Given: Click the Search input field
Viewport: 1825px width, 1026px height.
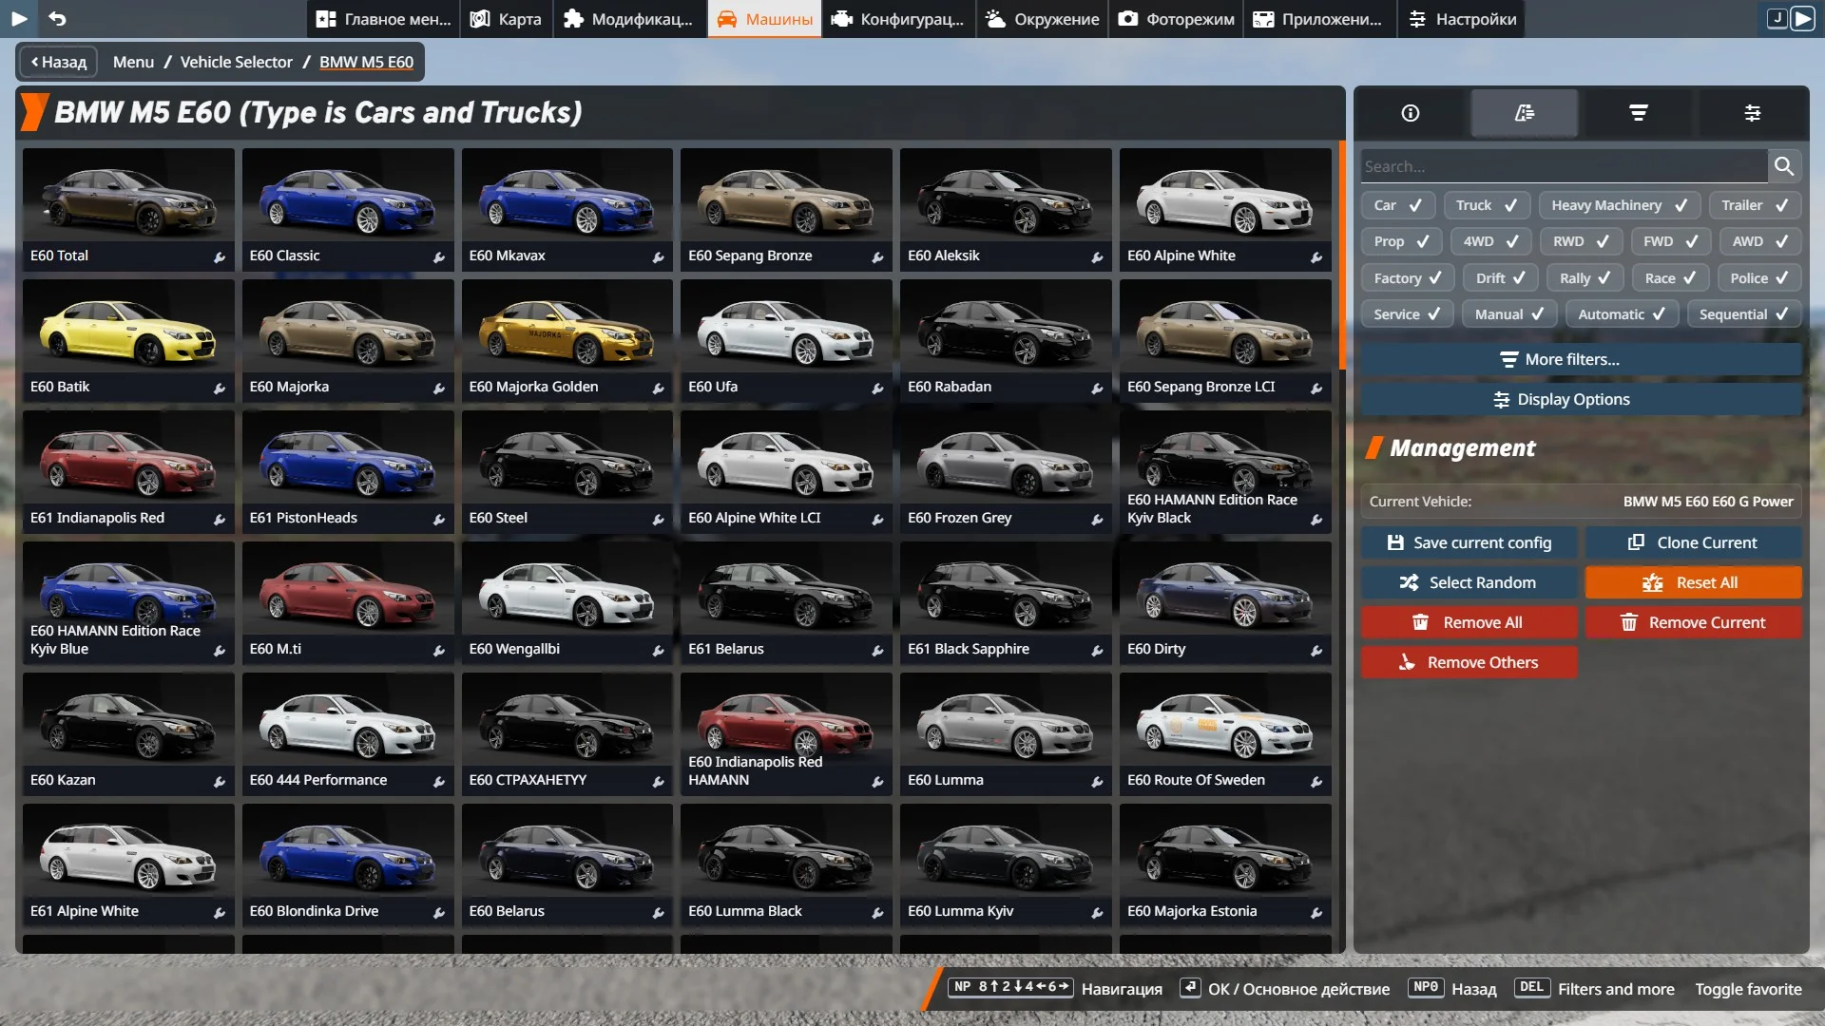Looking at the screenshot, I should [1564, 166].
